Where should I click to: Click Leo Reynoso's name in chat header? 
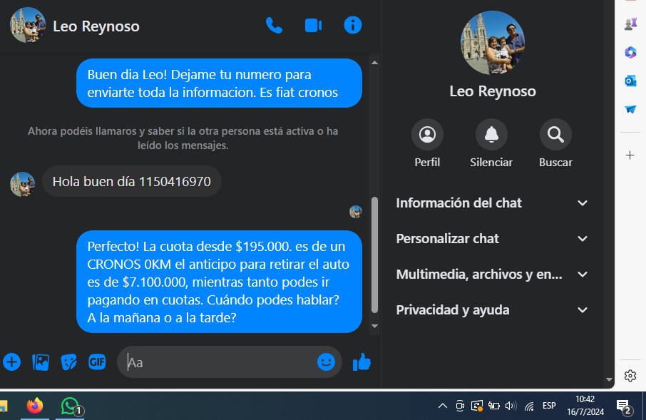click(96, 26)
